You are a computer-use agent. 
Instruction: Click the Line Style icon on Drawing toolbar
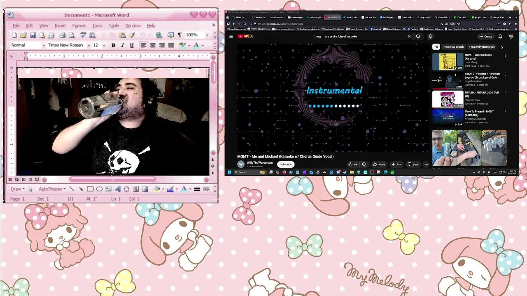click(x=197, y=189)
